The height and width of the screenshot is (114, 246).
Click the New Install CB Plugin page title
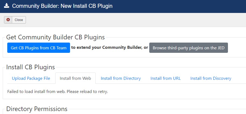(86, 6)
